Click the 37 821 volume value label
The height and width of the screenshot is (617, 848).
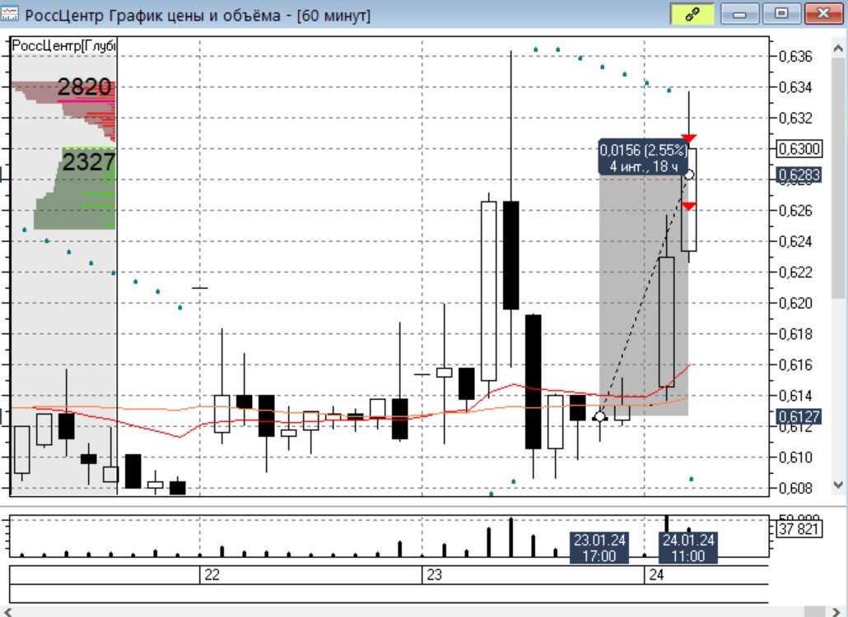[799, 528]
